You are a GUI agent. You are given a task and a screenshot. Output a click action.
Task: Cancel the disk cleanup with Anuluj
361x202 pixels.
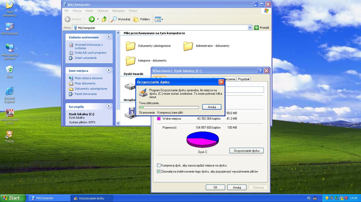pyautogui.click(x=212, y=107)
